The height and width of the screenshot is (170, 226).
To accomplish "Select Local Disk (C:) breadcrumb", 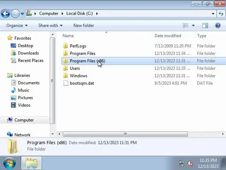I will point(79,13).
